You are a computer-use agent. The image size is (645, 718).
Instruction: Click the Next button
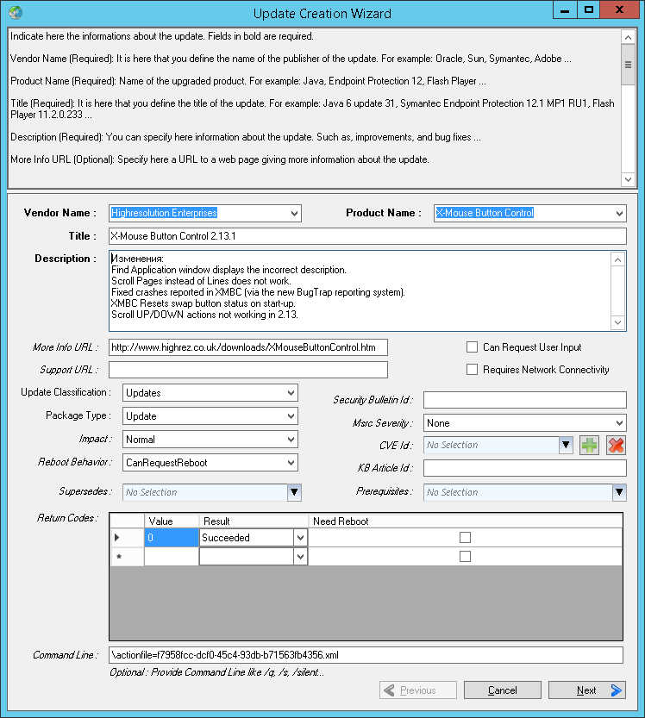click(587, 690)
